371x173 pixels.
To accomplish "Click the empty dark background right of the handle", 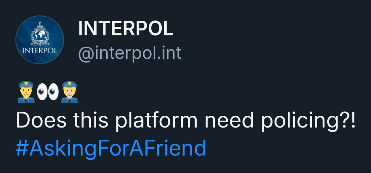I will click(x=276, y=53).
